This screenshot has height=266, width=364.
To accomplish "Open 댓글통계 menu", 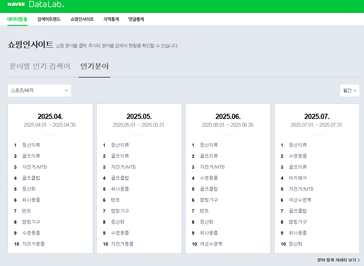I will (136, 19).
